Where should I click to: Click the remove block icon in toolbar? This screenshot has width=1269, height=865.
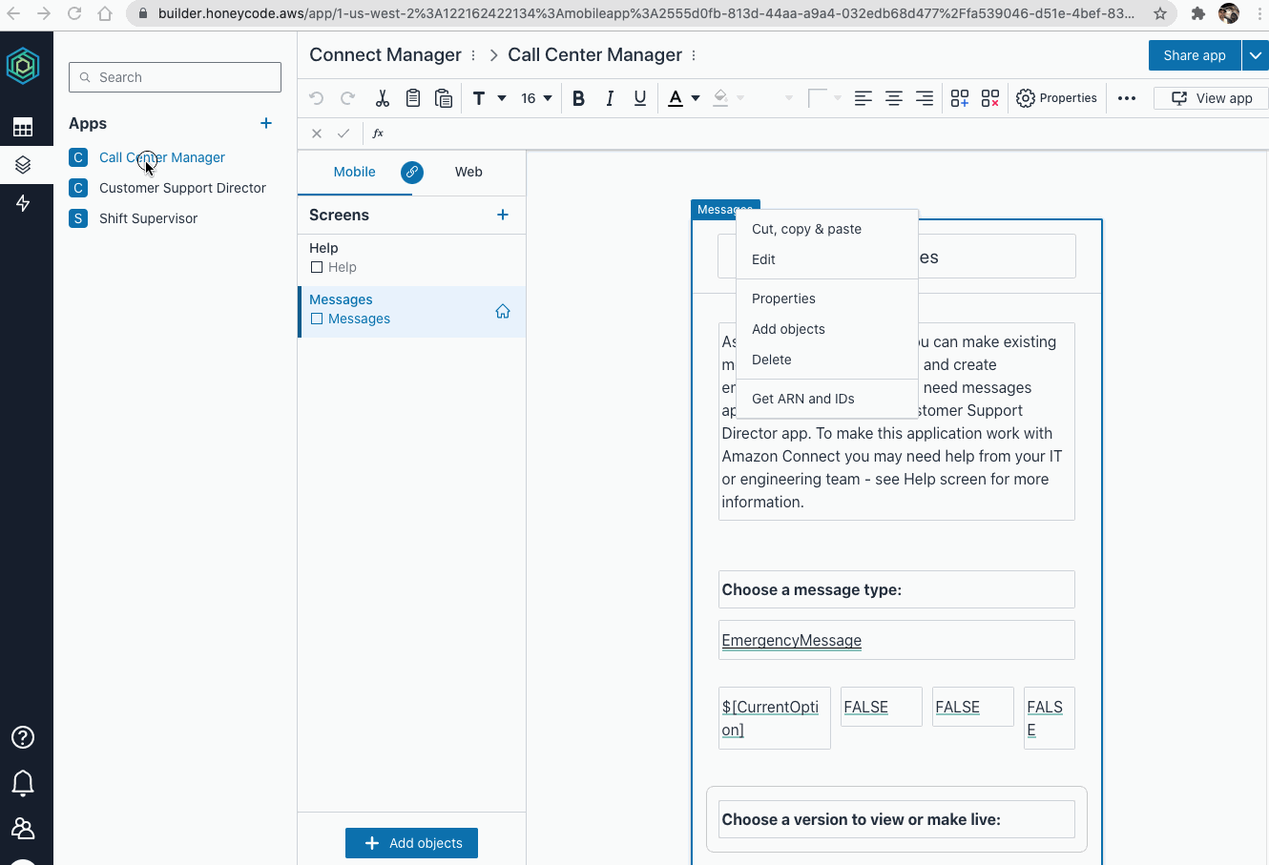[x=990, y=98]
